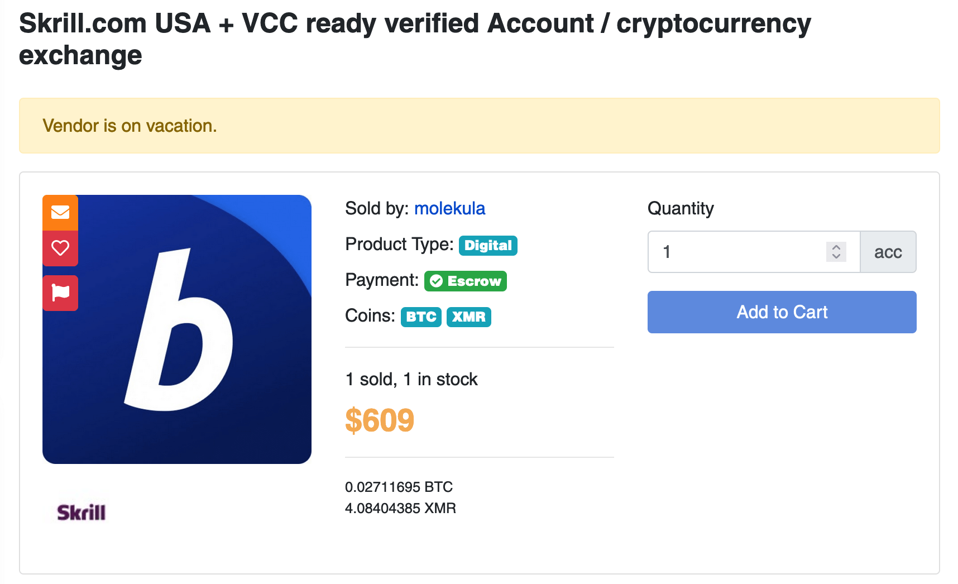
Task: Open the large product image
Action: 177,329
